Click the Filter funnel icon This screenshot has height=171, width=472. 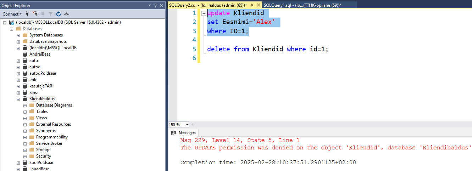pyautogui.click(x=50, y=14)
